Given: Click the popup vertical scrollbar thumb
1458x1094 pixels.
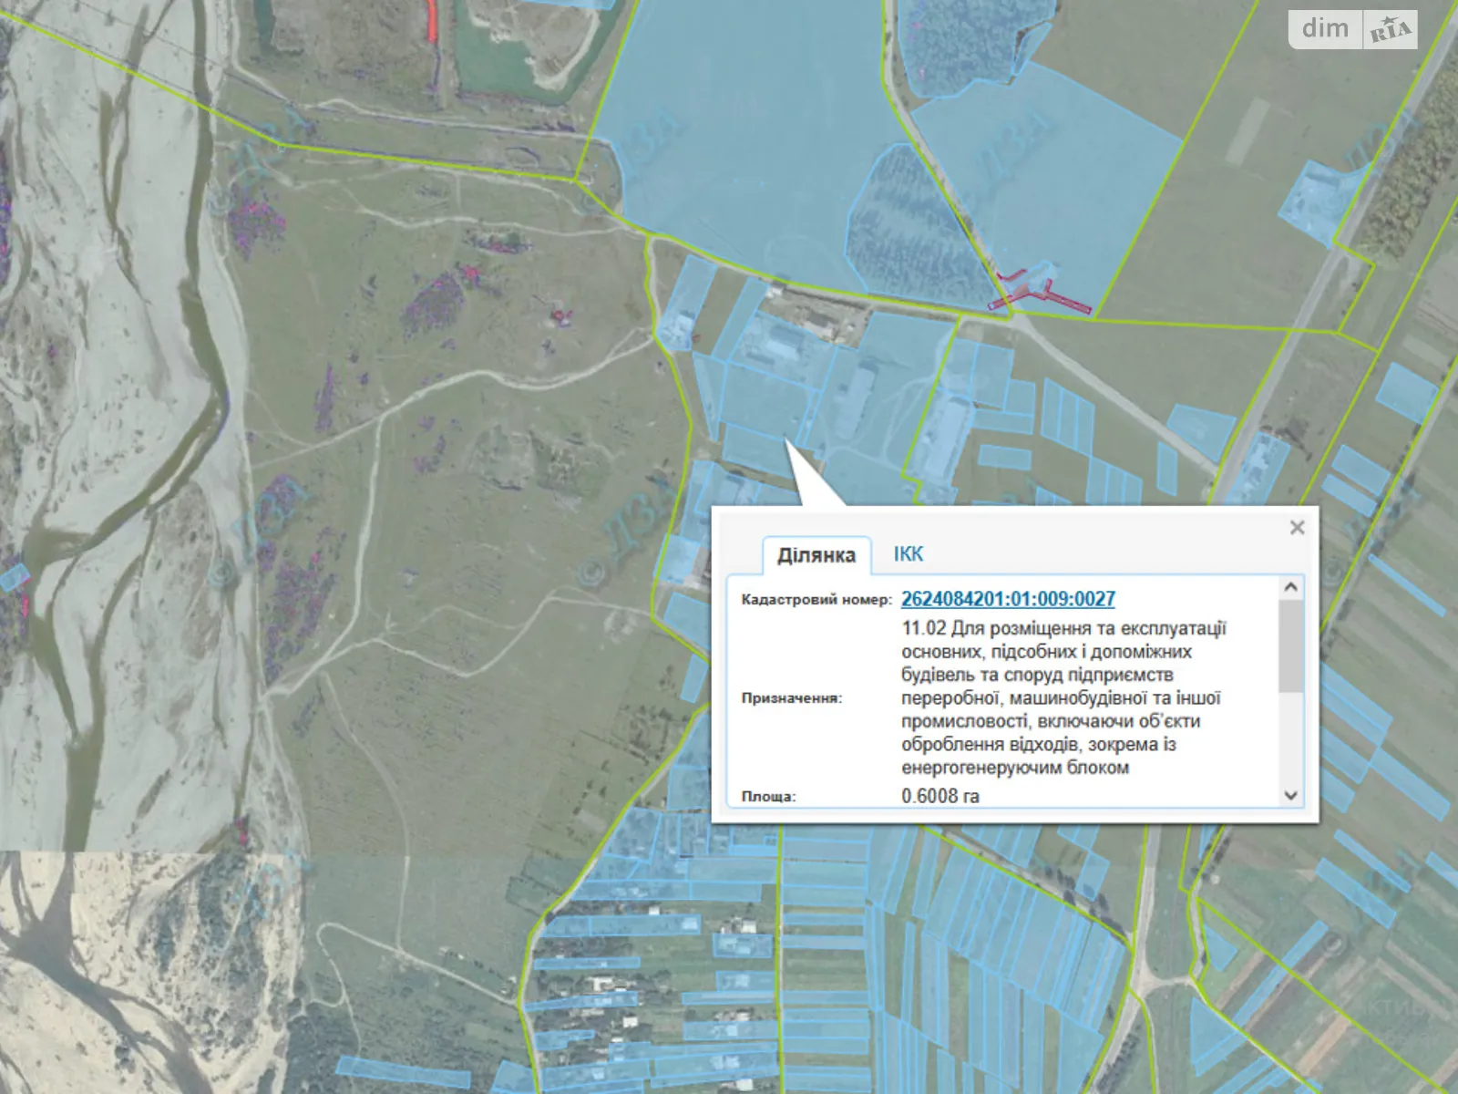Looking at the screenshot, I should (x=1290, y=647).
